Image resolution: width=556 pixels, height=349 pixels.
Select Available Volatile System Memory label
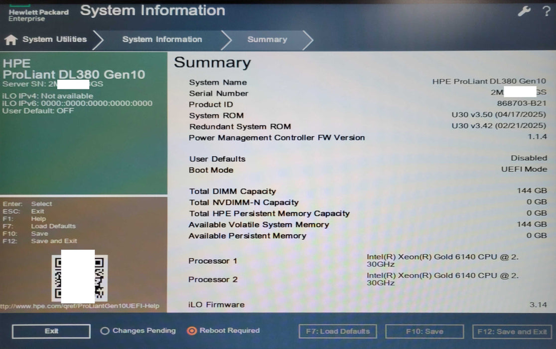(x=259, y=224)
